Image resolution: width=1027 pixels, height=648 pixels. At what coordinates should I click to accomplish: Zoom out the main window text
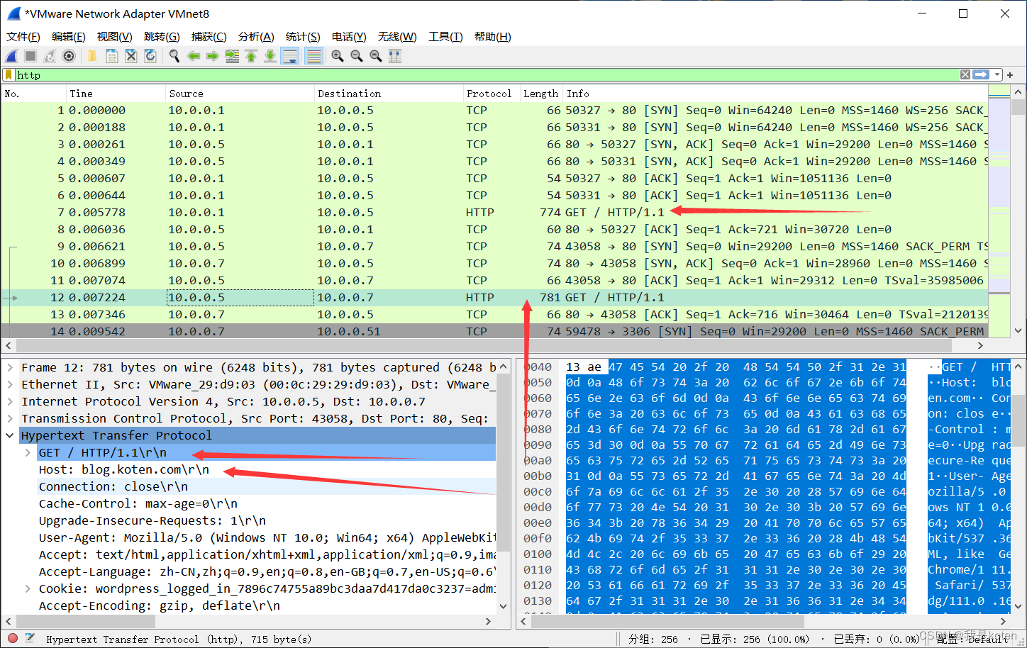click(x=357, y=56)
